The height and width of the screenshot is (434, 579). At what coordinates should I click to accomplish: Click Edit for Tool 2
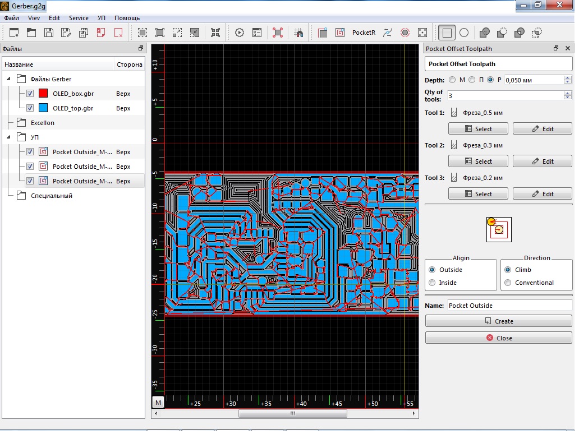[x=542, y=161]
